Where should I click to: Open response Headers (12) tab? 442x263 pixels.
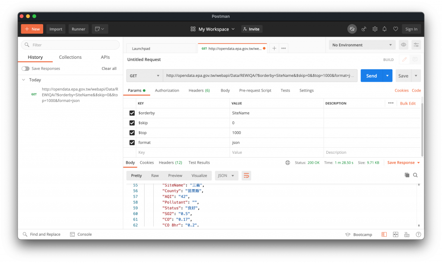pyautogui.click(x=170, y=163)
